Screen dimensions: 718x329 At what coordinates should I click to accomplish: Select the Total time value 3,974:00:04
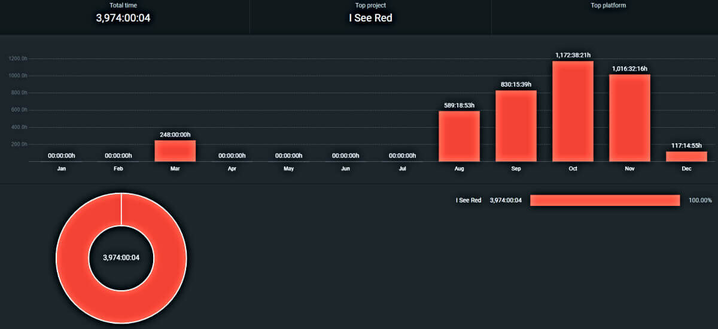click(123, 18)
